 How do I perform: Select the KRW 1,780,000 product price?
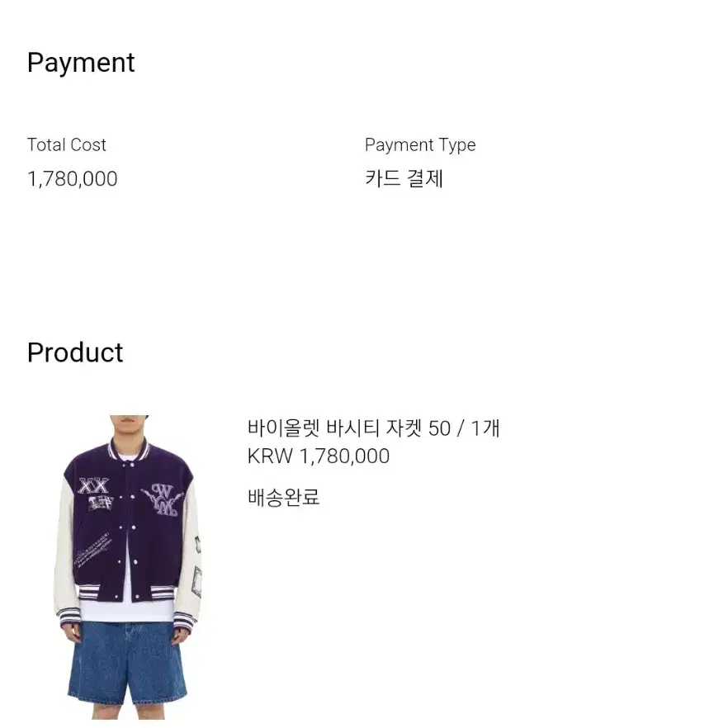[319, 456]
